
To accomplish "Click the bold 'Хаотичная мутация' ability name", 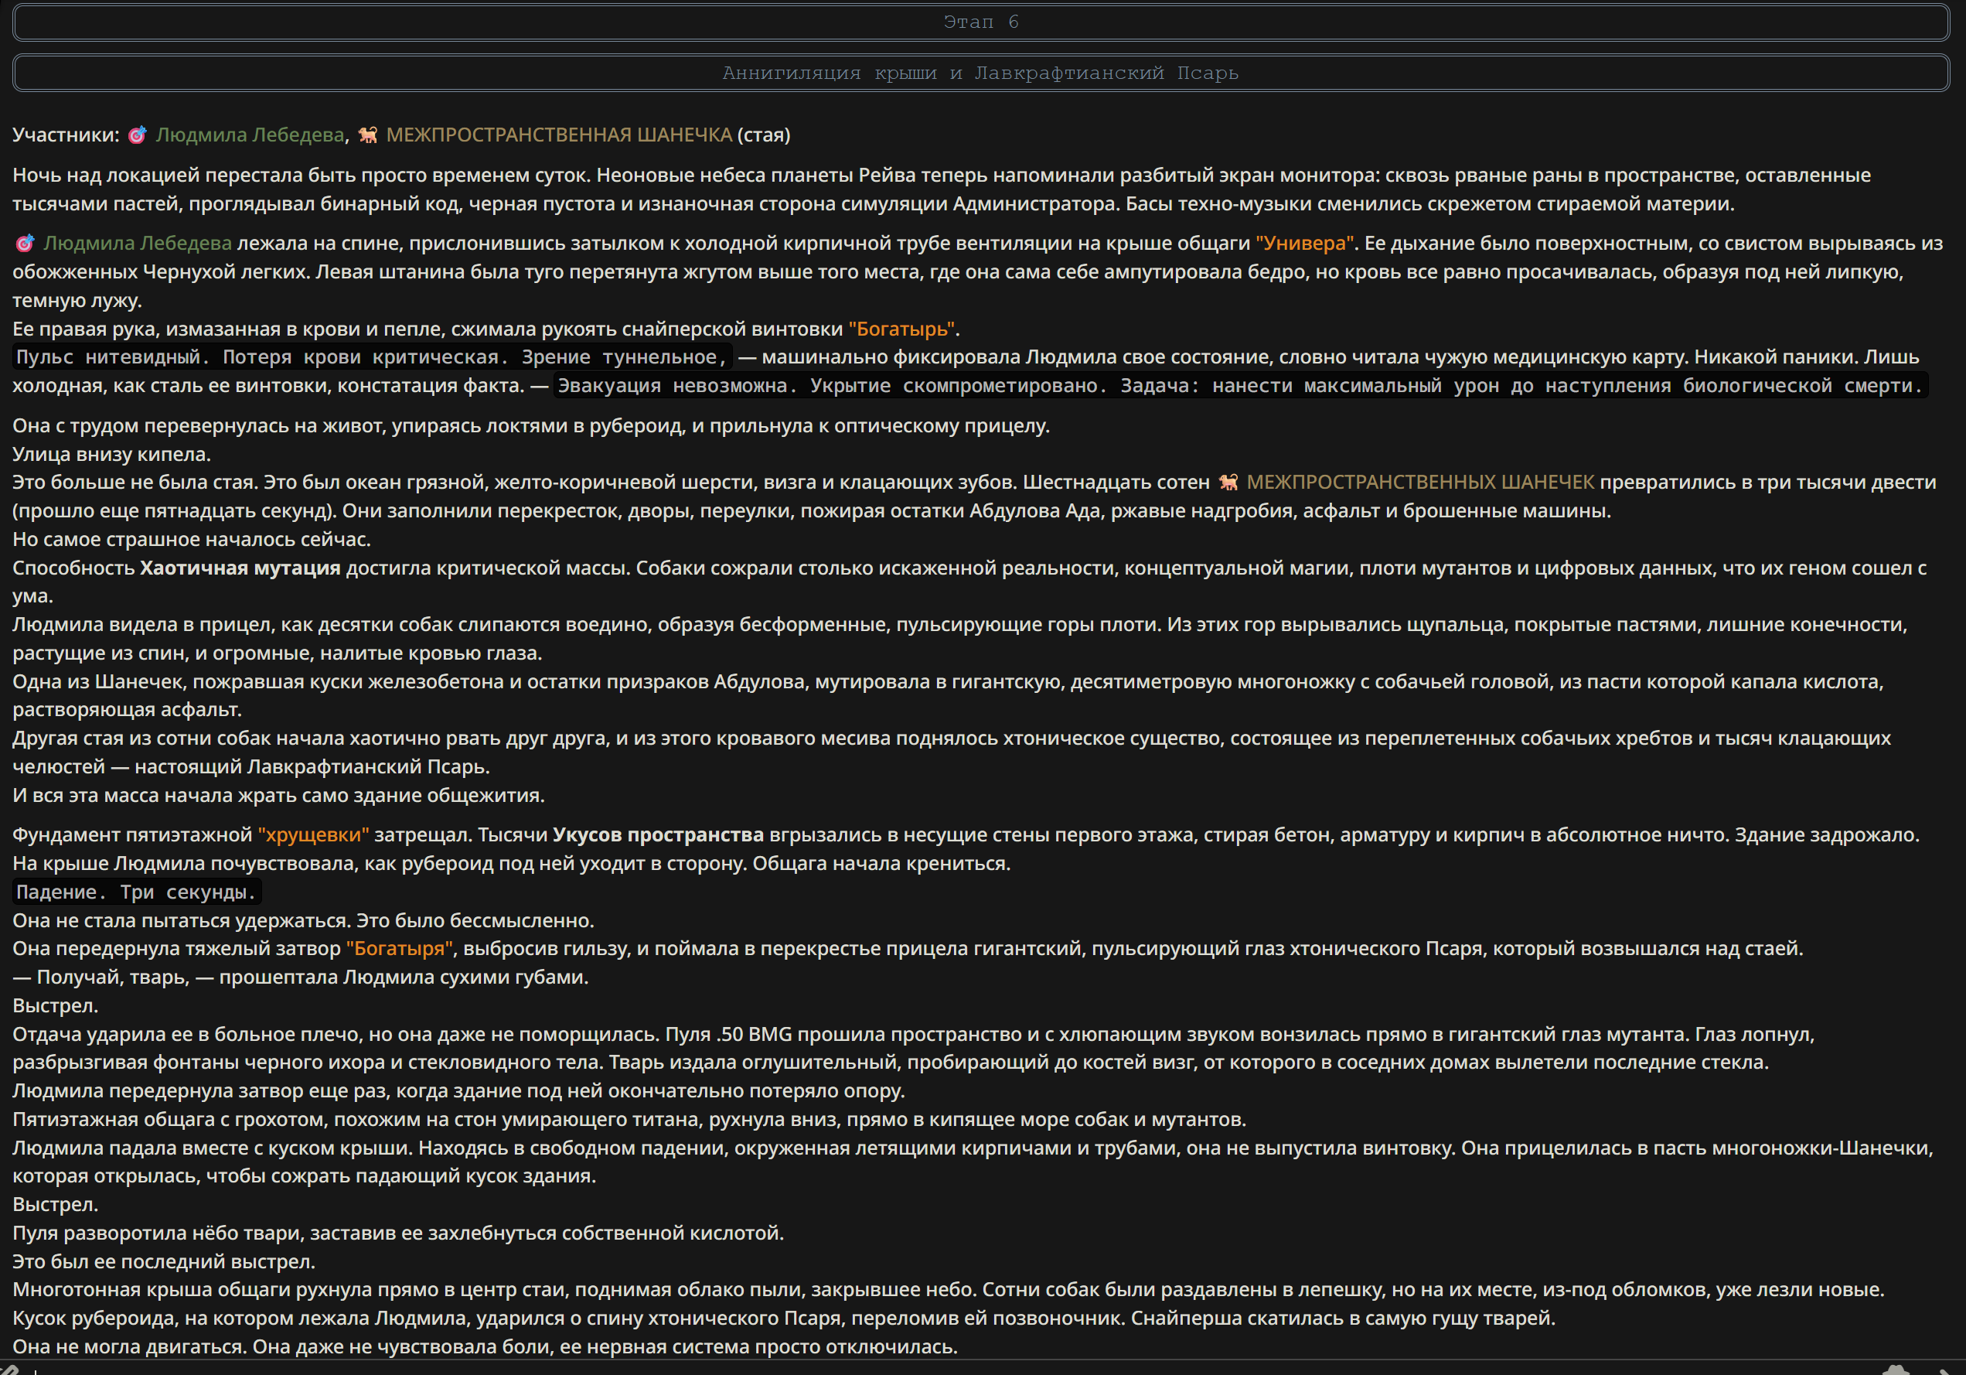I will click(x=240, y=568).
